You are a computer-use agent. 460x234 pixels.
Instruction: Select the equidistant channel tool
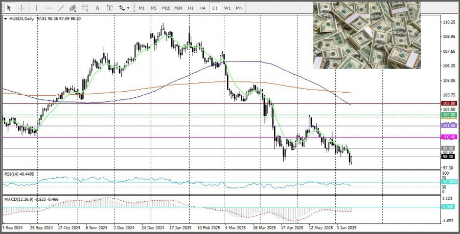tap(73, 8)
